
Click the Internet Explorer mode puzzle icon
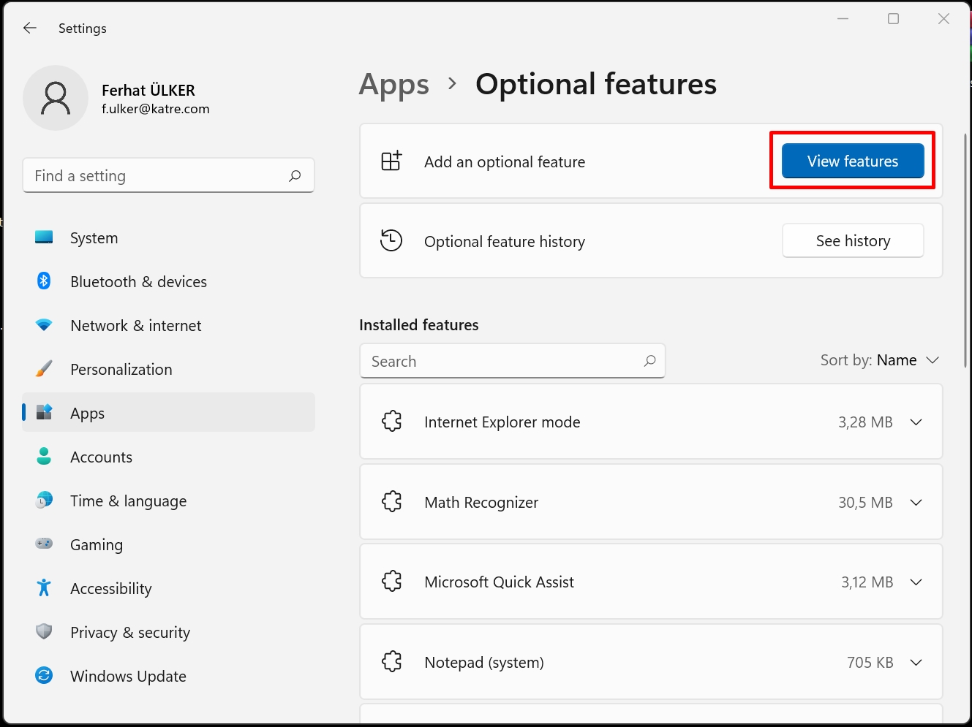[392, 422]
